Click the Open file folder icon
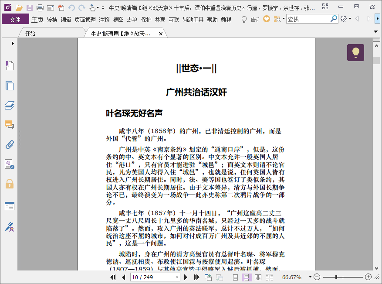 [19, 8]
